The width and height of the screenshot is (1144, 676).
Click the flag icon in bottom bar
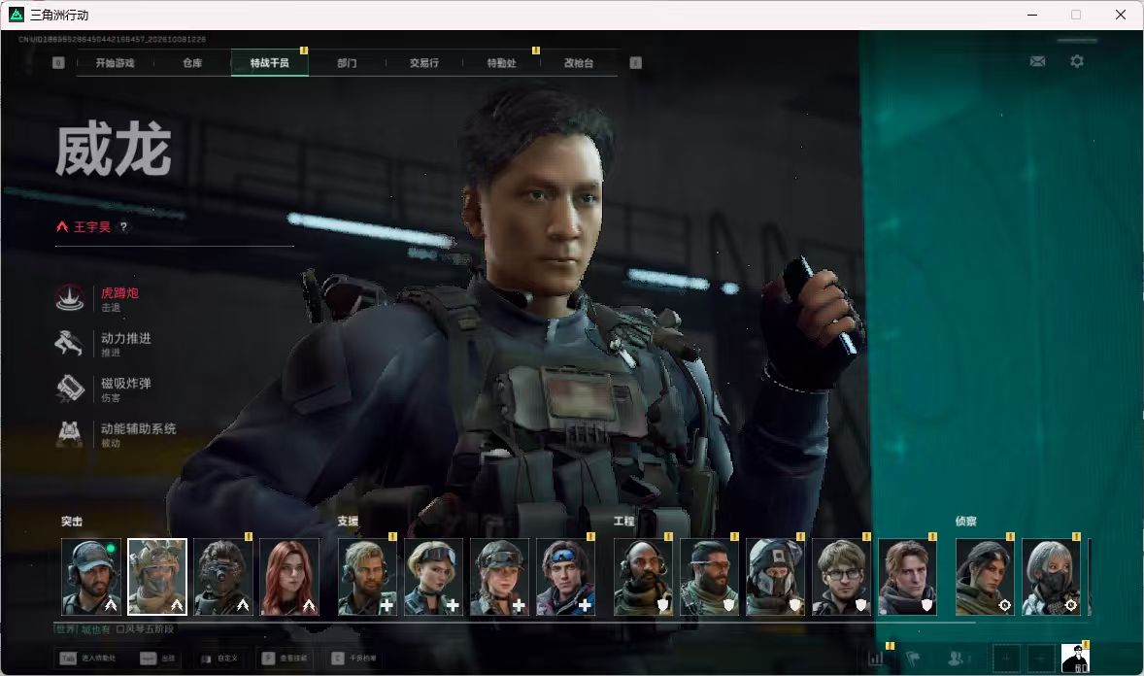point(913,659)
